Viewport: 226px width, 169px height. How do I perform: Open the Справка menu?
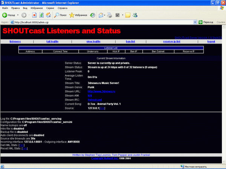(63, 8)
